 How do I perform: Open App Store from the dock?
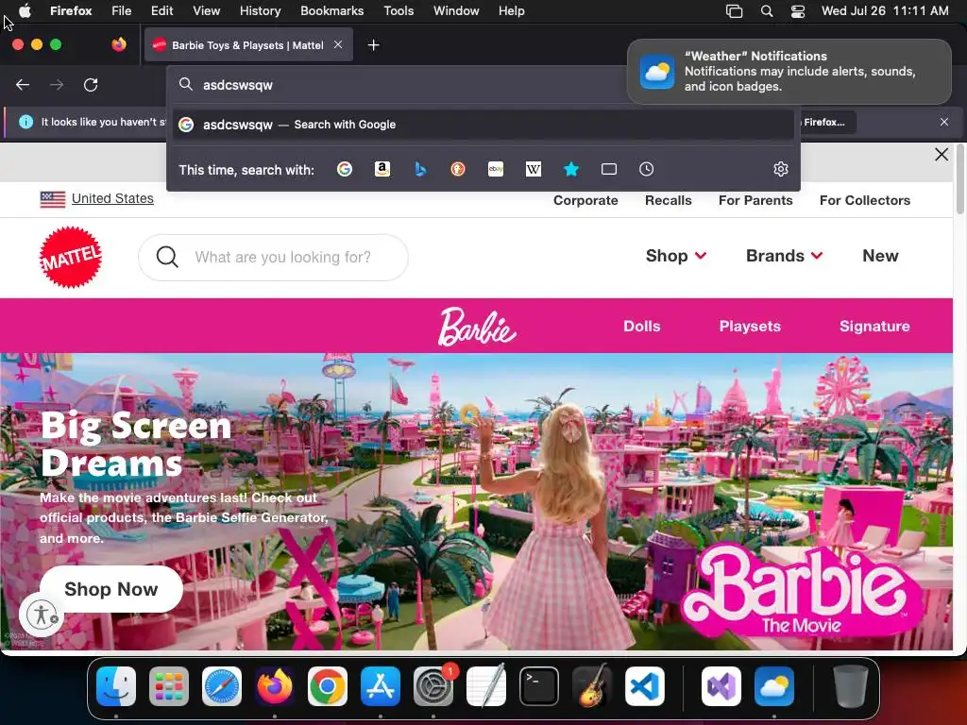[381, 686]
